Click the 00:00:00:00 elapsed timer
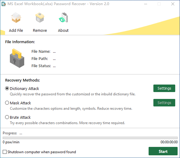The image size is (180, 158). coord(169,142)
